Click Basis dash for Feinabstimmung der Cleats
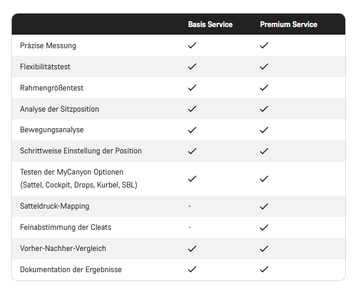The width and height of the screenshot is (360, 298). click(190, 227)
